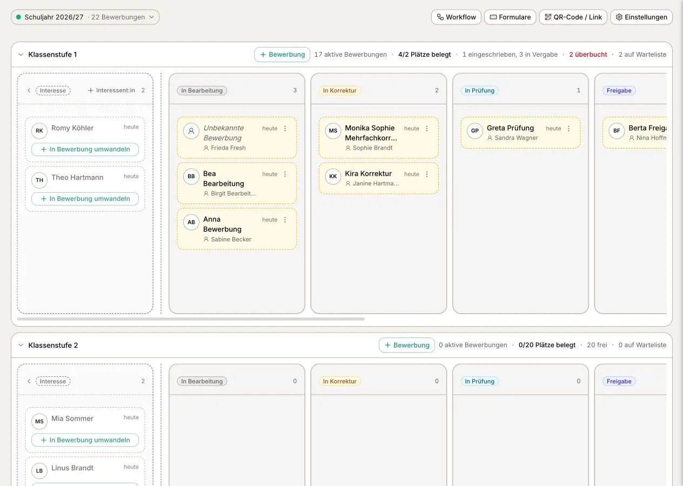The image size is (683, 486).
Task: Open the Formulare page
Action: (510, 17)
